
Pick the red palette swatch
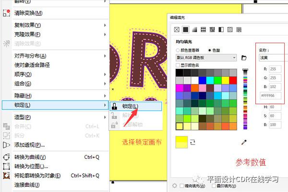(x=233, y=80)
